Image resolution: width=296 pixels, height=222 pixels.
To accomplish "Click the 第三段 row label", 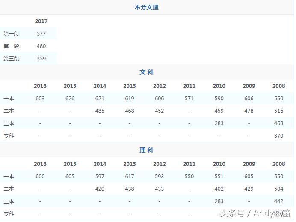I will click(x=11, y=59).
